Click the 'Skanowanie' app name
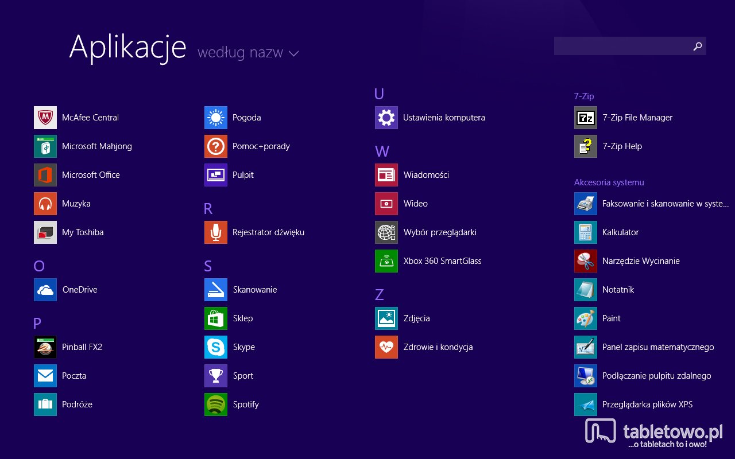735x459 pixels. click(255, 290)
